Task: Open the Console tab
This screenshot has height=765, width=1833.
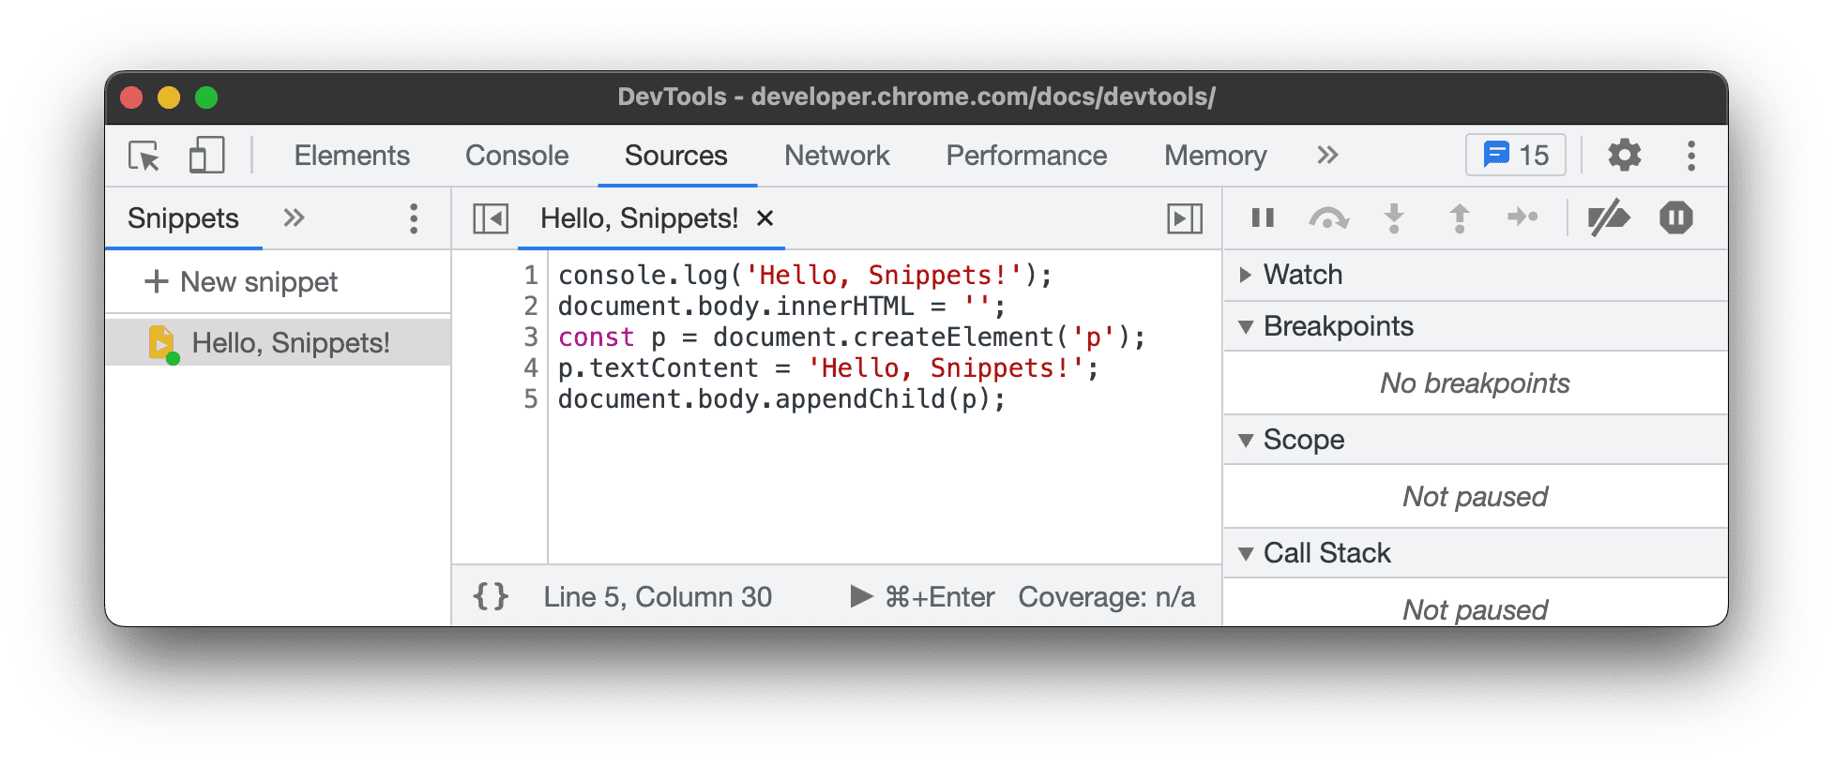Action: [x=517, y=156]
